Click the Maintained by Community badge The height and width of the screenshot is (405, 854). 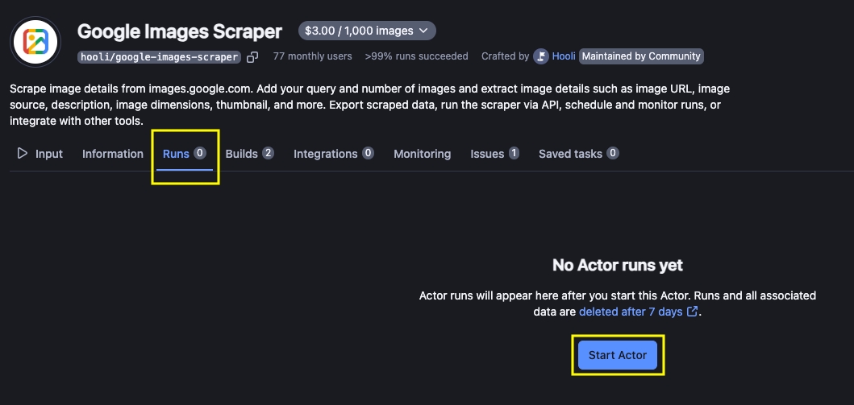click(641, 56)
